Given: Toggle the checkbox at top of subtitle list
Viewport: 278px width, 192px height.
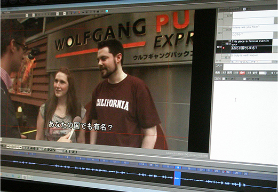Looking at the screenshot, I should pyautogui.click(x=244, y=9).
